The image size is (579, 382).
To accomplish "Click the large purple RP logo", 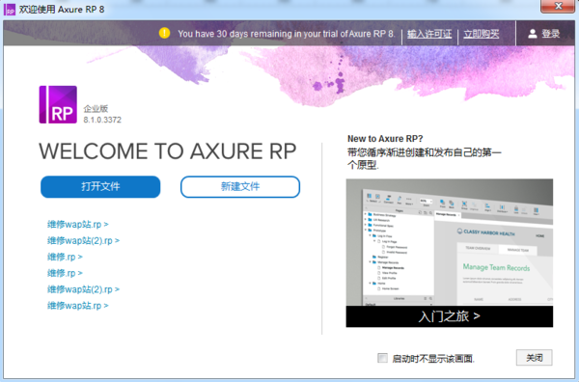I will [58, 104].
